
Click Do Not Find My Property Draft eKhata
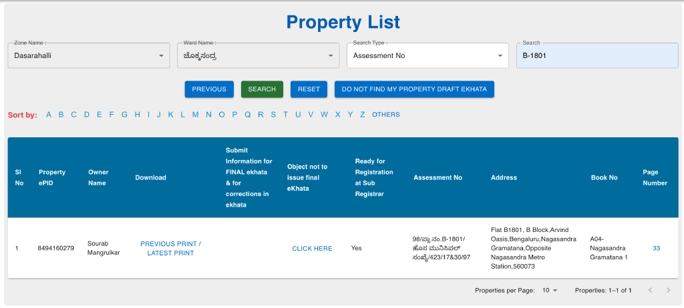point(414,89)
